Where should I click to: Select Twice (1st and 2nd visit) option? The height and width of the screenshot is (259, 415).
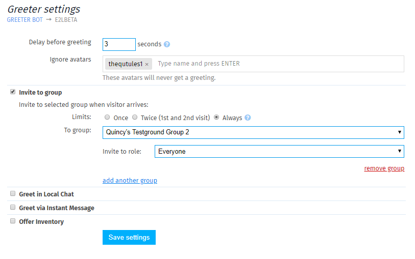(135, 117)
